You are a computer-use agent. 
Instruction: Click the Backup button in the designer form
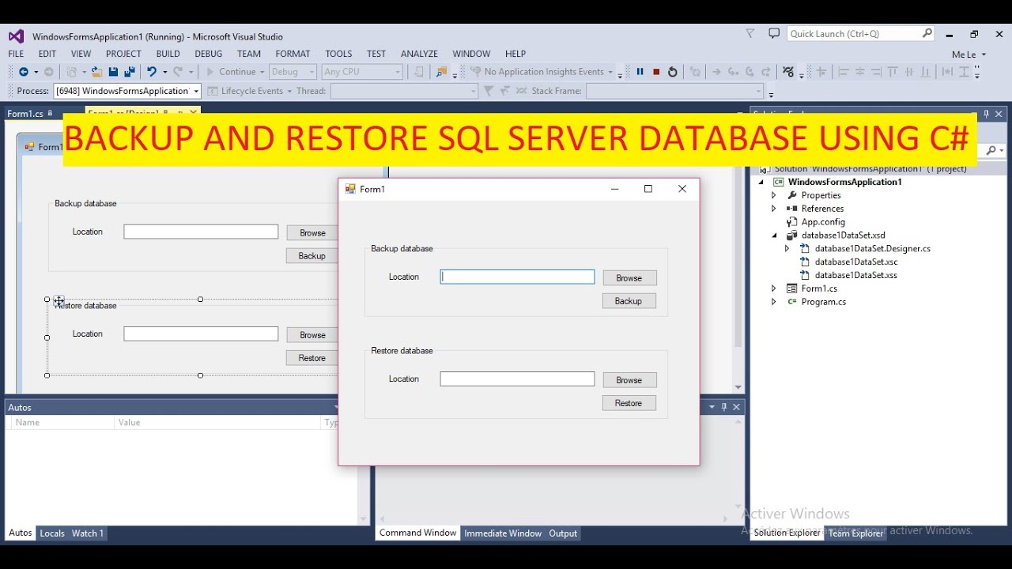(x=312, y=256)
